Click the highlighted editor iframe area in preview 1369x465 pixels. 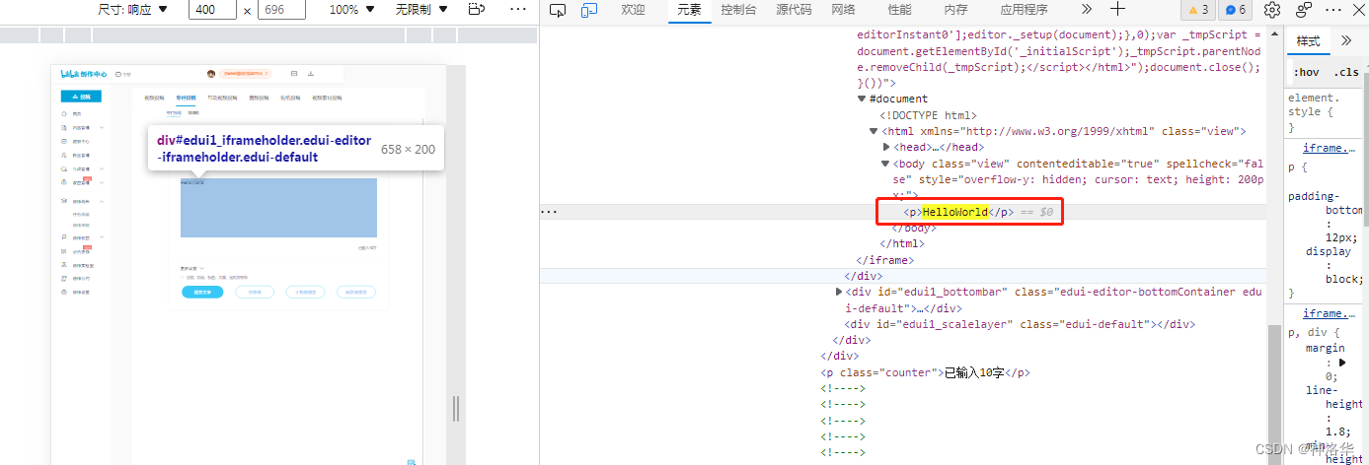(278, 207)
